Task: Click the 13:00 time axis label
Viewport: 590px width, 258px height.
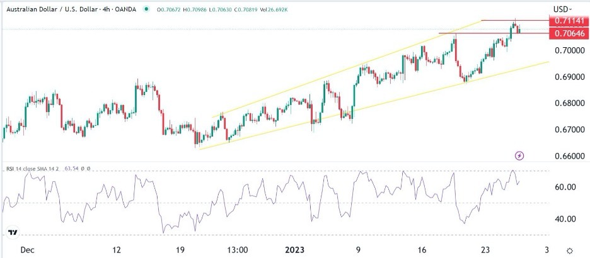Action: tap(237, 250)
